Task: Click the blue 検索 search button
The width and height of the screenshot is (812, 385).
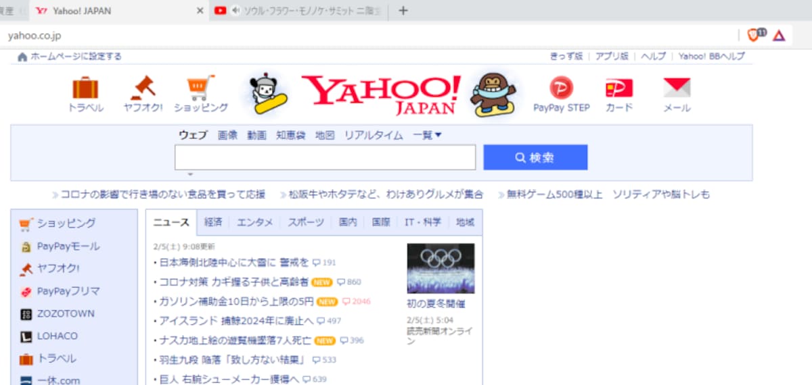Action: pyautogui.click(x=535, y=157)
